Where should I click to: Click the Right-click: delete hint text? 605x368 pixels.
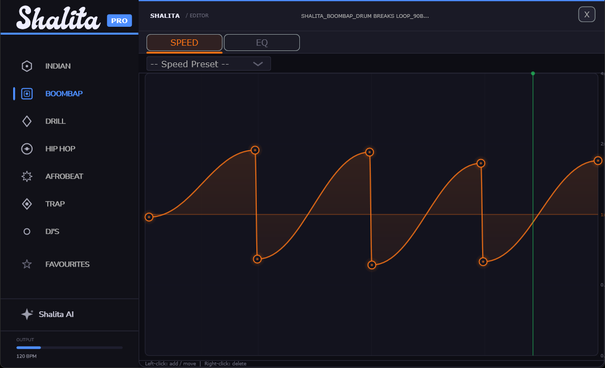click(x=225, y=363)
